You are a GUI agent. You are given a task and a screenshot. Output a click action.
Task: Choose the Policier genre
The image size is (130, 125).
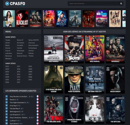click(x=31, y=53)
